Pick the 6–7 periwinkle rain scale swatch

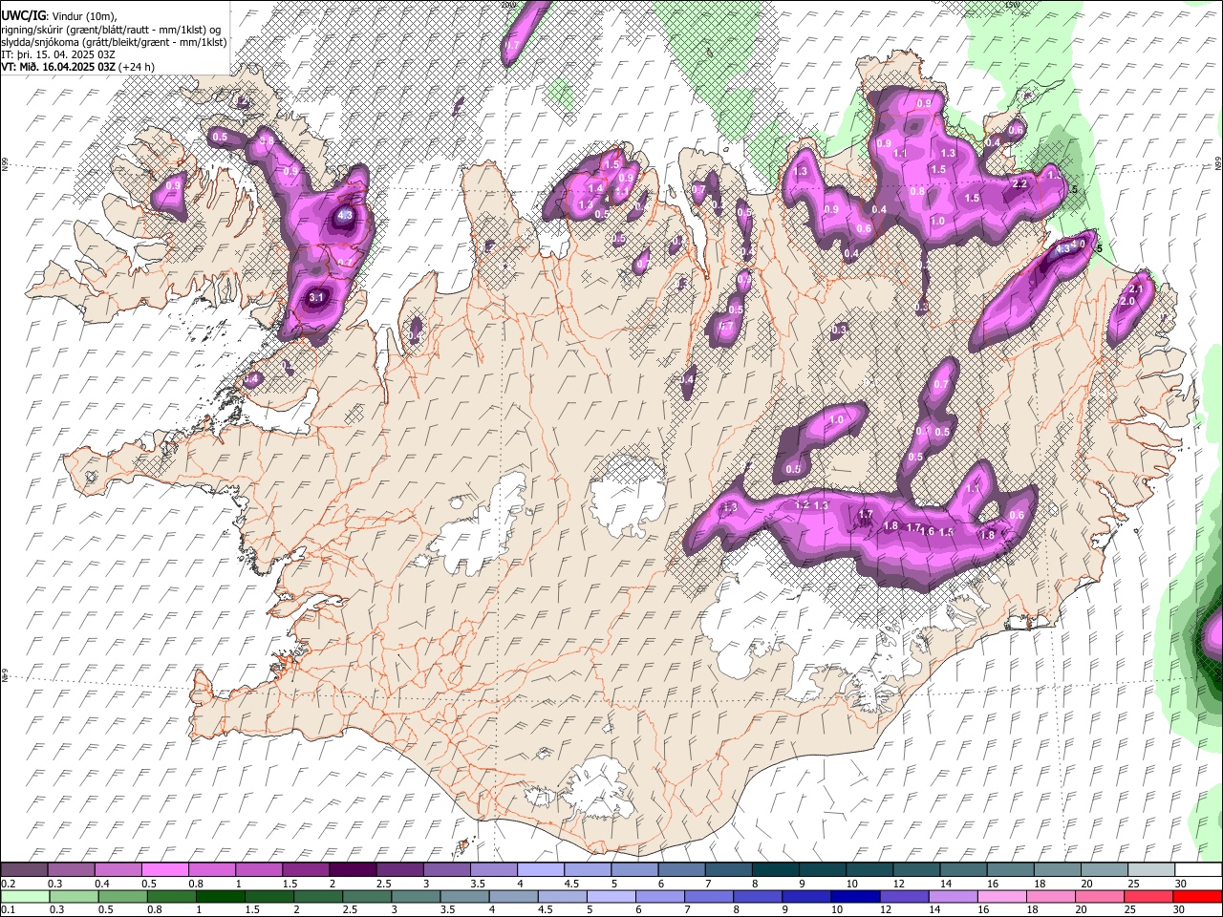point(661,896)
